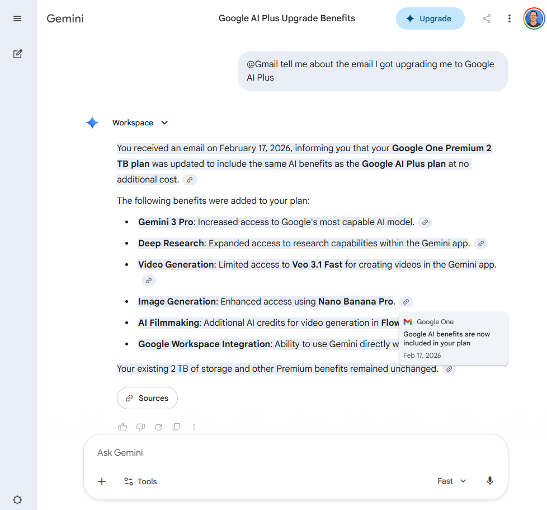Open the Fast model speed dropdown
The width and height of the screenshot is (547, 510).
point(451,481)
